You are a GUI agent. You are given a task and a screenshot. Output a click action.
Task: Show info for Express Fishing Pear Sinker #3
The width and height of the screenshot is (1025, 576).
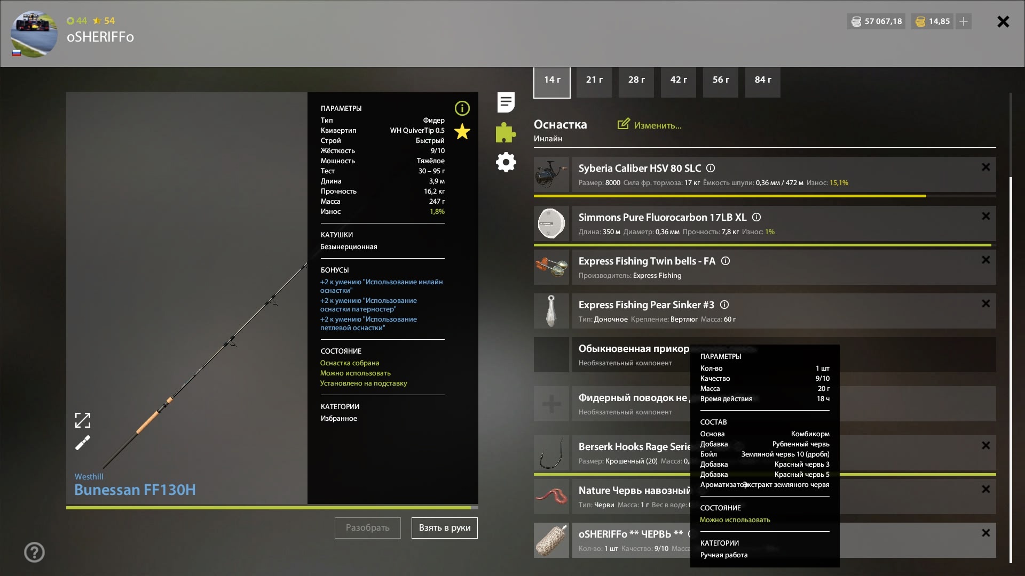pos(724,305)
